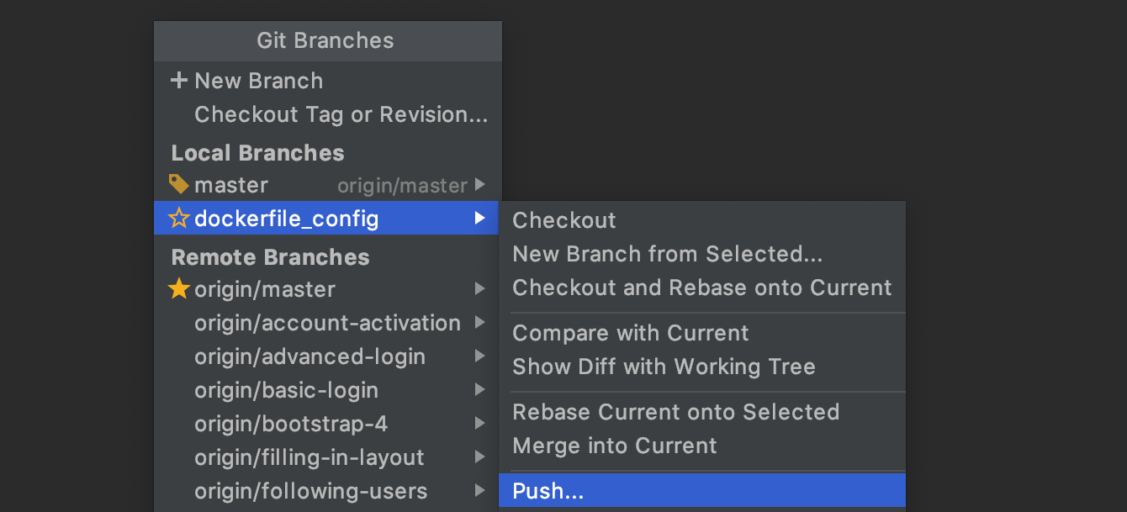Viewport: 1127px width, 512px height.
Task: Select New Branch from Selected
Action: 667,254
